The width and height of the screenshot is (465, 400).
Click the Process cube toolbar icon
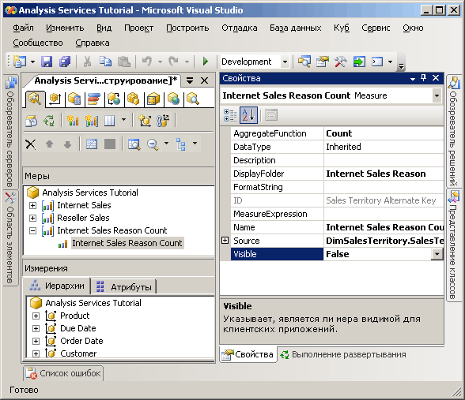point(31,121)
